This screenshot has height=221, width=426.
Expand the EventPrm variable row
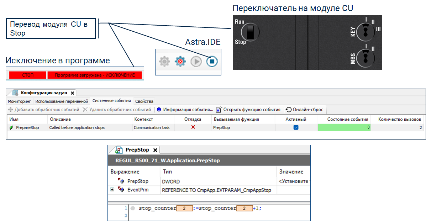point(112,190)
